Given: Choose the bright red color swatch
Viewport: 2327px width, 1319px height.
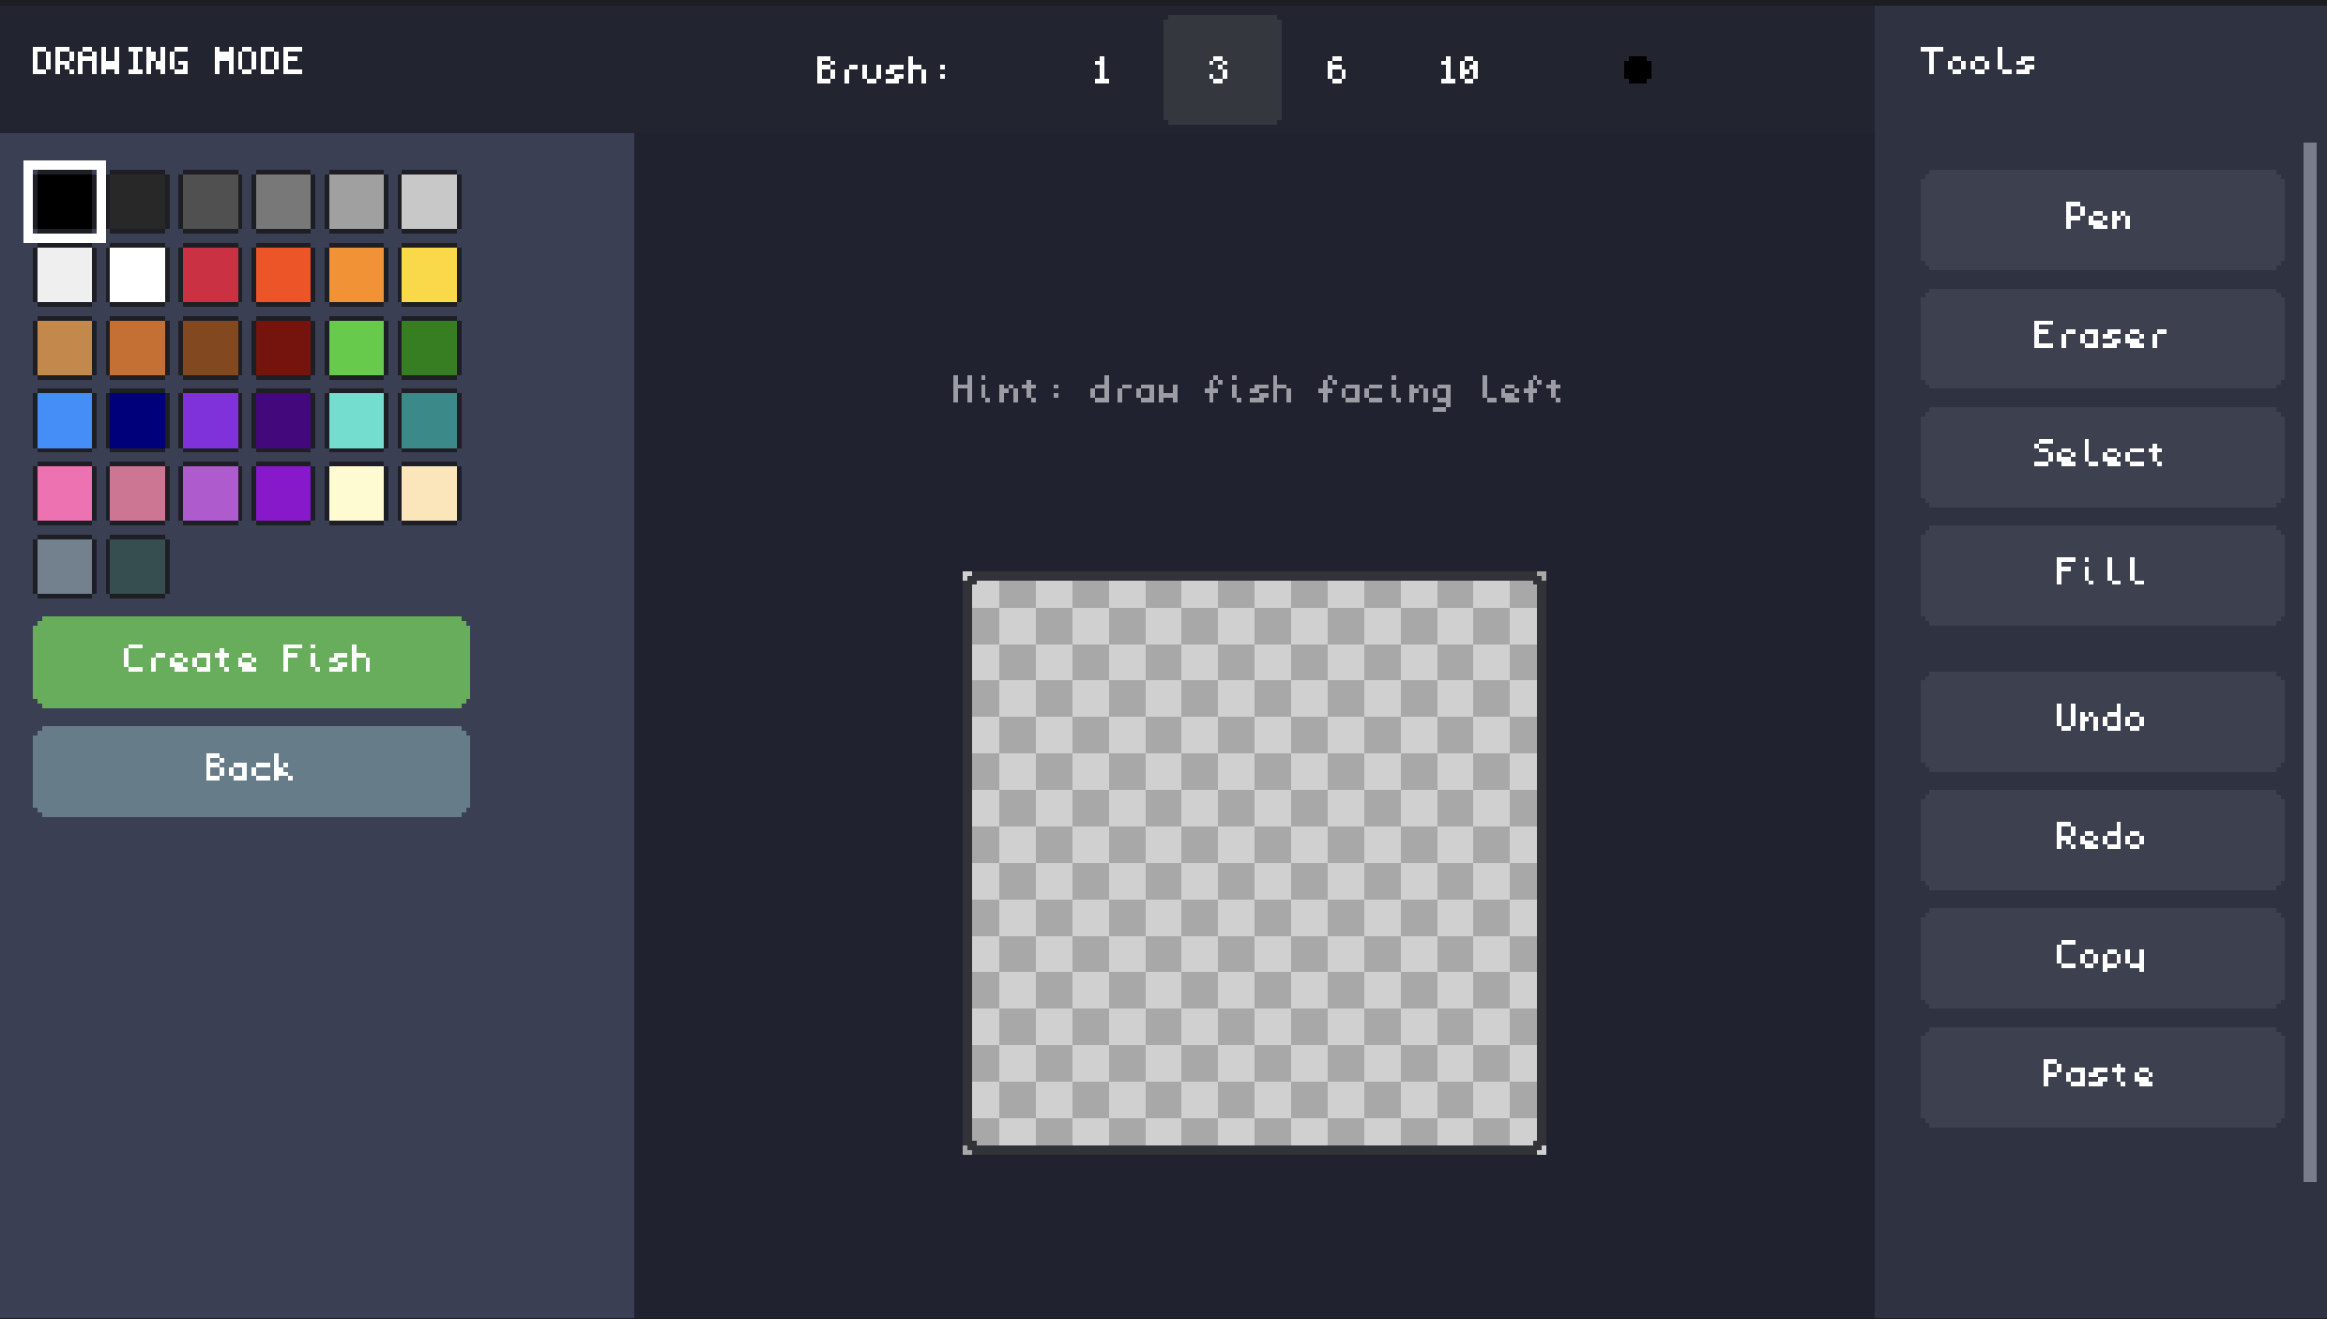Looking at the screenshot, I should [210, 275].
